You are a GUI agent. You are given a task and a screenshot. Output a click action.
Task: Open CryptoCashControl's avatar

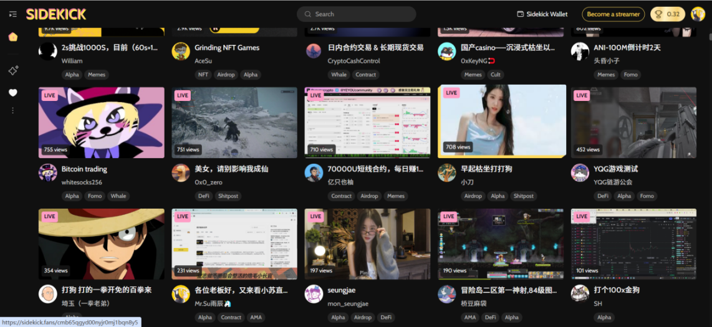tap(314, 51)
